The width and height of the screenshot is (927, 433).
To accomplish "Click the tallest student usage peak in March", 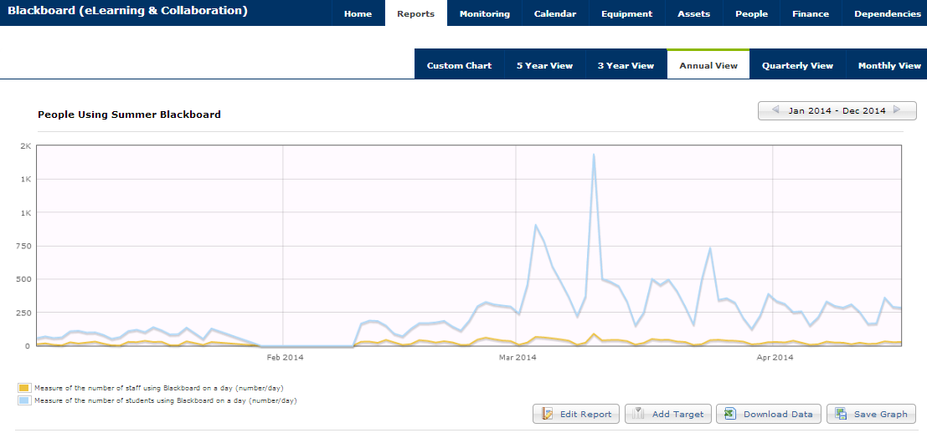I will (x=594, y=155).
